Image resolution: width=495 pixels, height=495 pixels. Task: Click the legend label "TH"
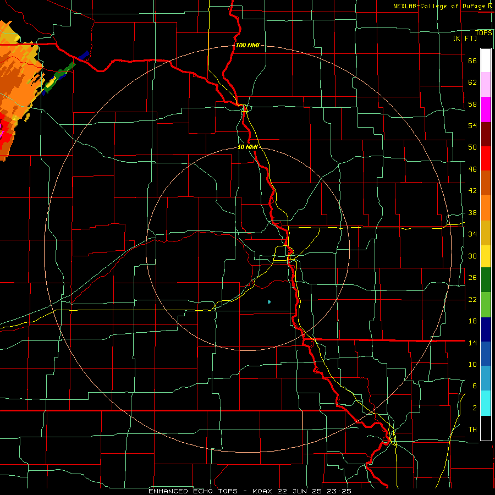472,430
